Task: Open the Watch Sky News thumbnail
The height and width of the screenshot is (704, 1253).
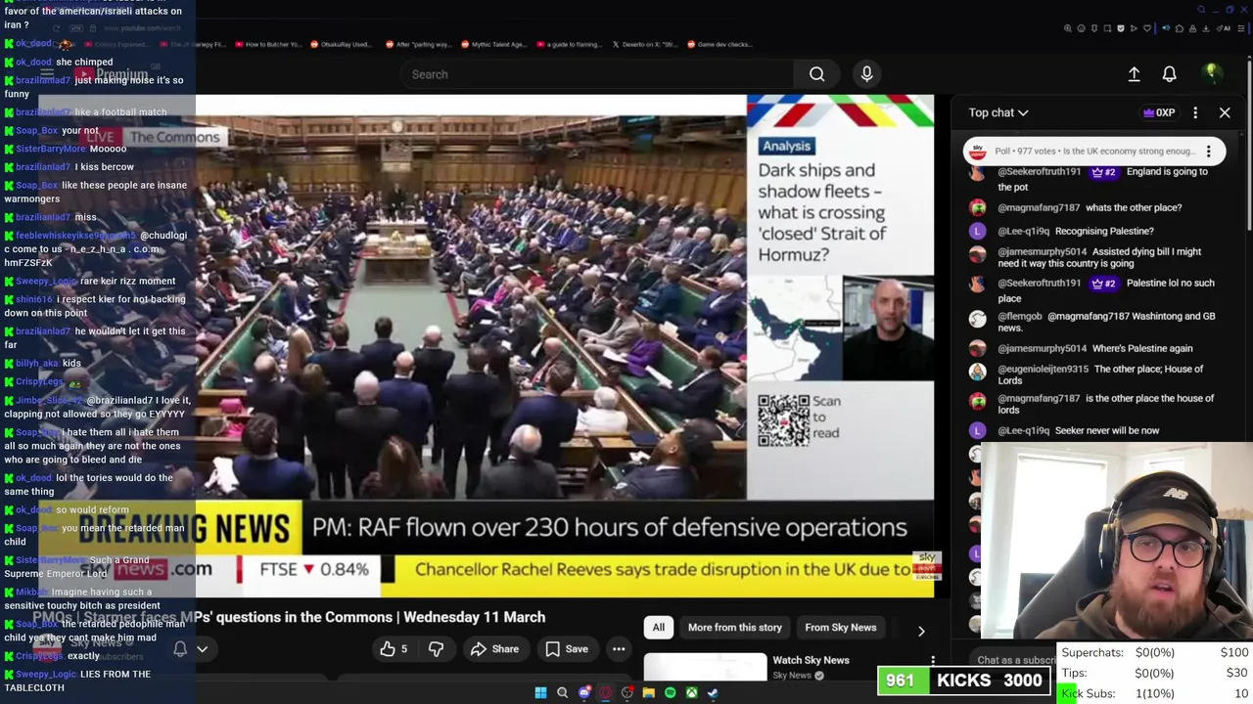Action: pos(705,667)
